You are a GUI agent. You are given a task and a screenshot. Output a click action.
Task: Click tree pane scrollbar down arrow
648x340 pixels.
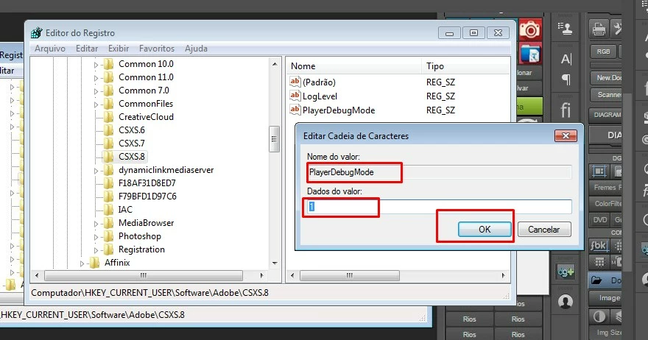pos(275,263)
